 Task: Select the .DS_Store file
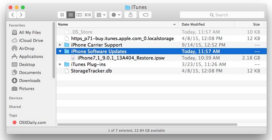[161, 32]
